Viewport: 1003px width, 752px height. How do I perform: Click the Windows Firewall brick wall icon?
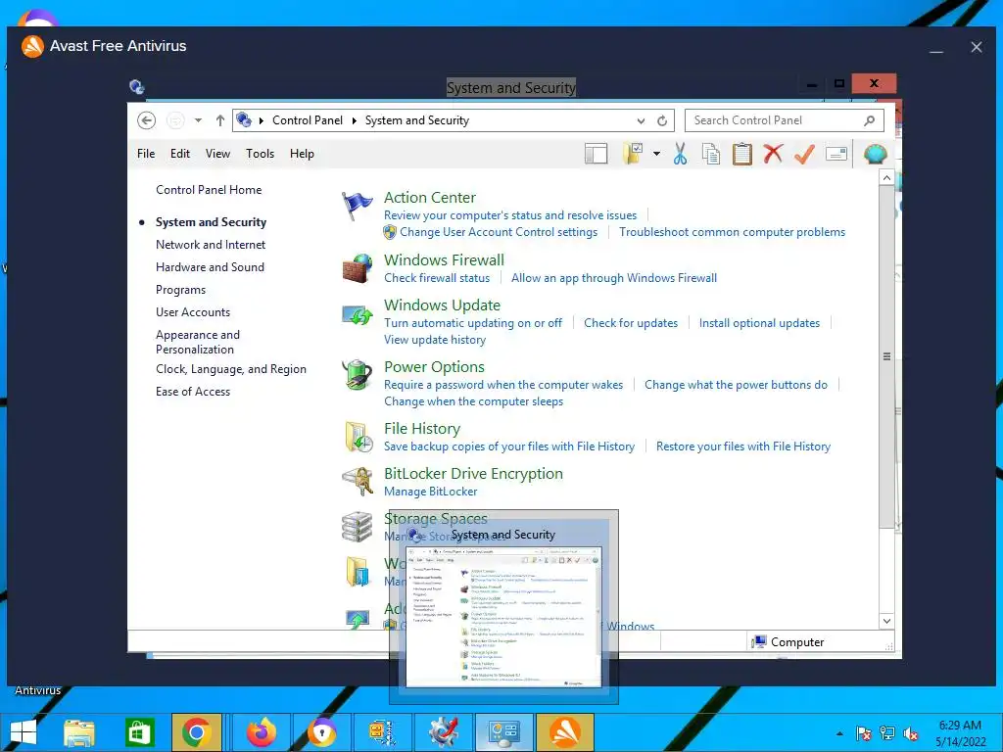(357, 268)
